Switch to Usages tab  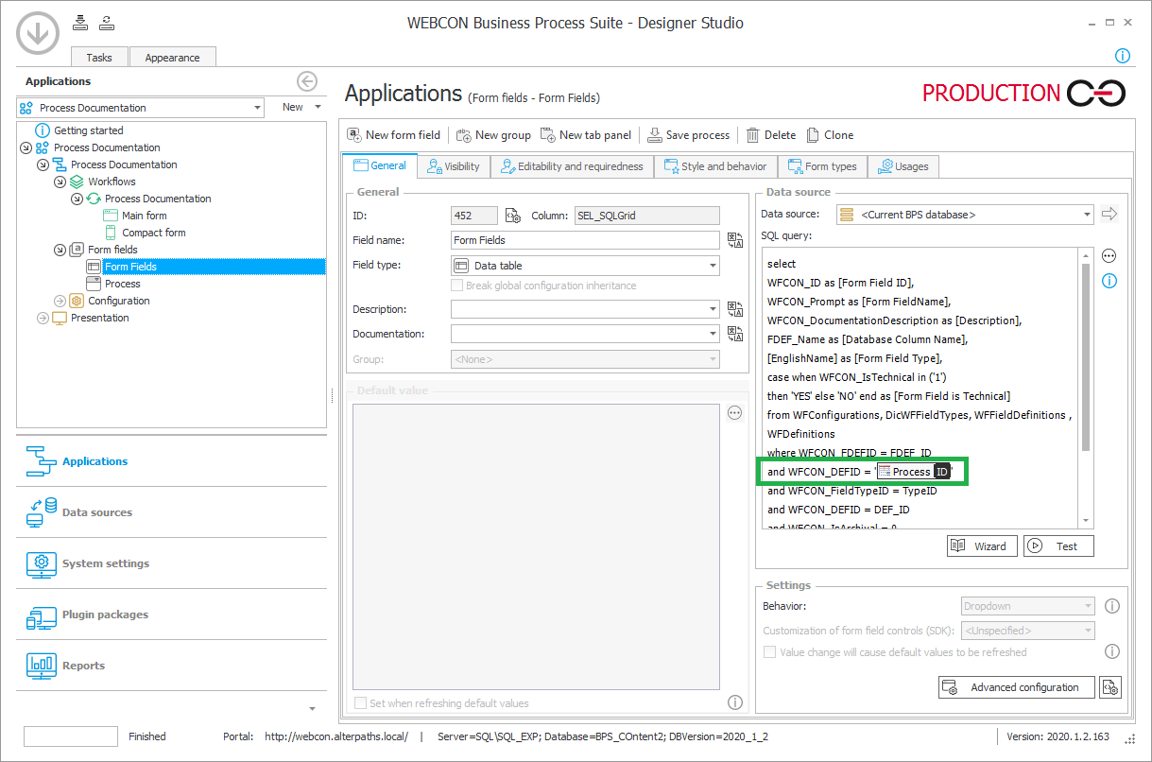click(903, 166)
